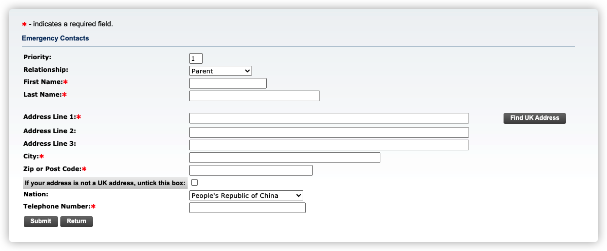Click the Telephone Number label

[57, 206]
